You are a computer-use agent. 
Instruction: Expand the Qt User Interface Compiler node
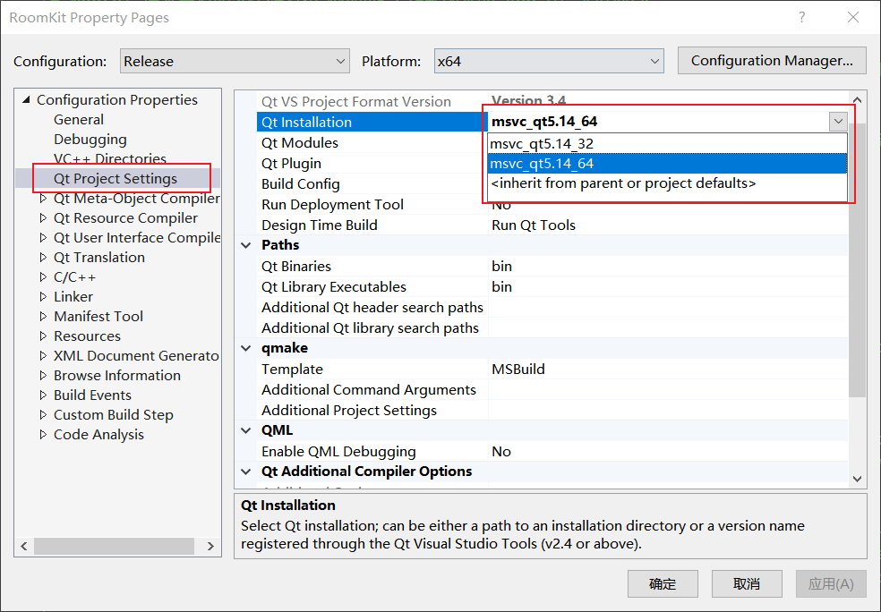point(43,237)
